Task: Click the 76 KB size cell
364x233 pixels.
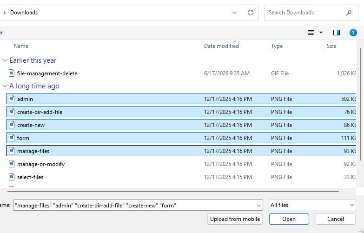Action: [350, 112]
